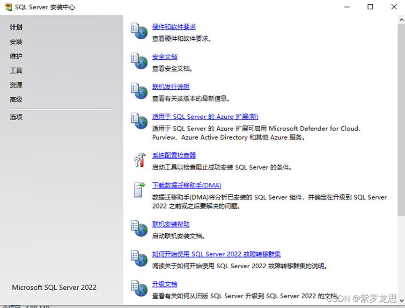Go to the 工具 section

point(16,71)
